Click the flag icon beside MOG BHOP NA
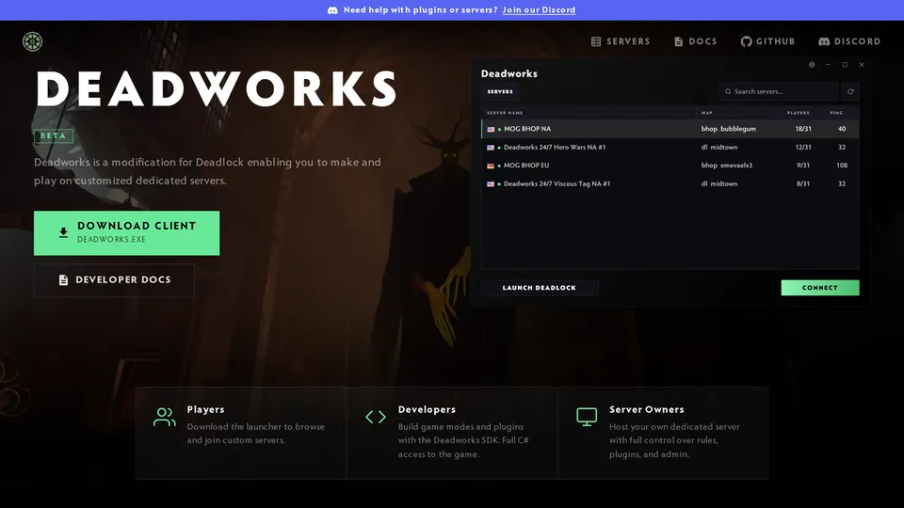The image size is (904, 508). 491,129
